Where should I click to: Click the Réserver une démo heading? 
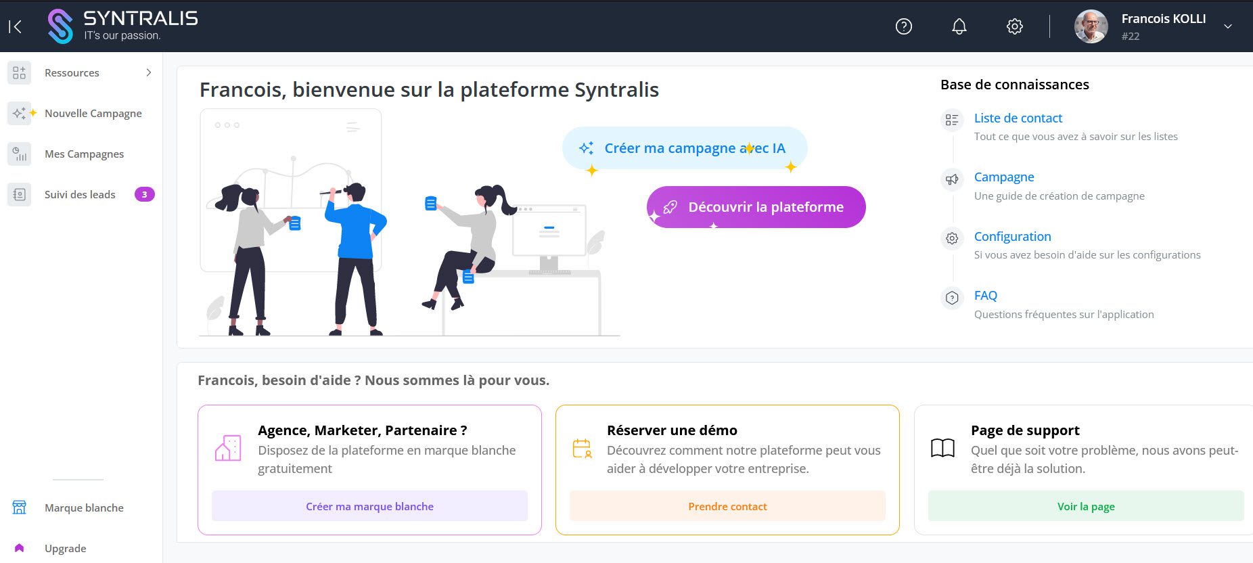(x=672, y=430)
